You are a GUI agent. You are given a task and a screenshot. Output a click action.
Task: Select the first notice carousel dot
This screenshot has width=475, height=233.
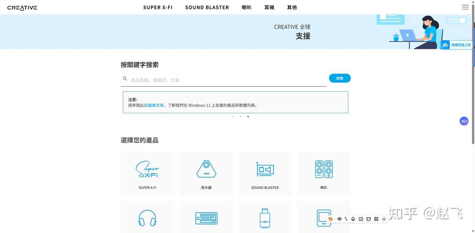tap(233, 116)
